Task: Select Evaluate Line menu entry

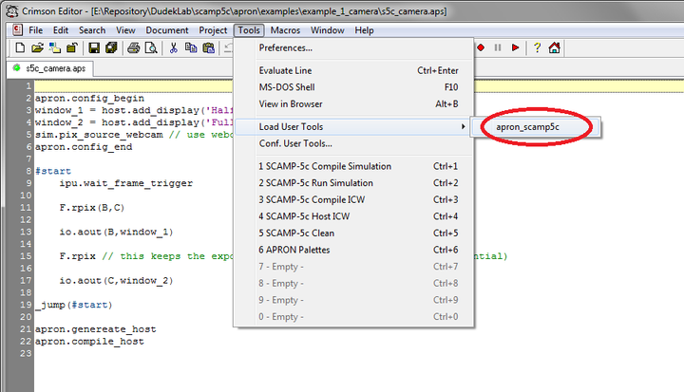Action: (354, 70)
